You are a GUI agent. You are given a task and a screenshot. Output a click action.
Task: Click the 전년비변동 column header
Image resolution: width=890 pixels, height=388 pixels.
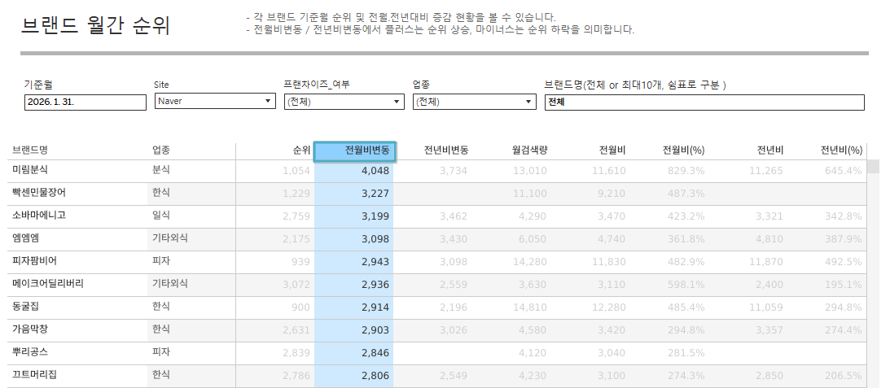pyautogui.click(x=445, y=150)
